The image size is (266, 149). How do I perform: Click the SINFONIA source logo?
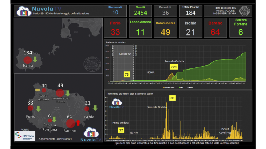click(25, 136)
